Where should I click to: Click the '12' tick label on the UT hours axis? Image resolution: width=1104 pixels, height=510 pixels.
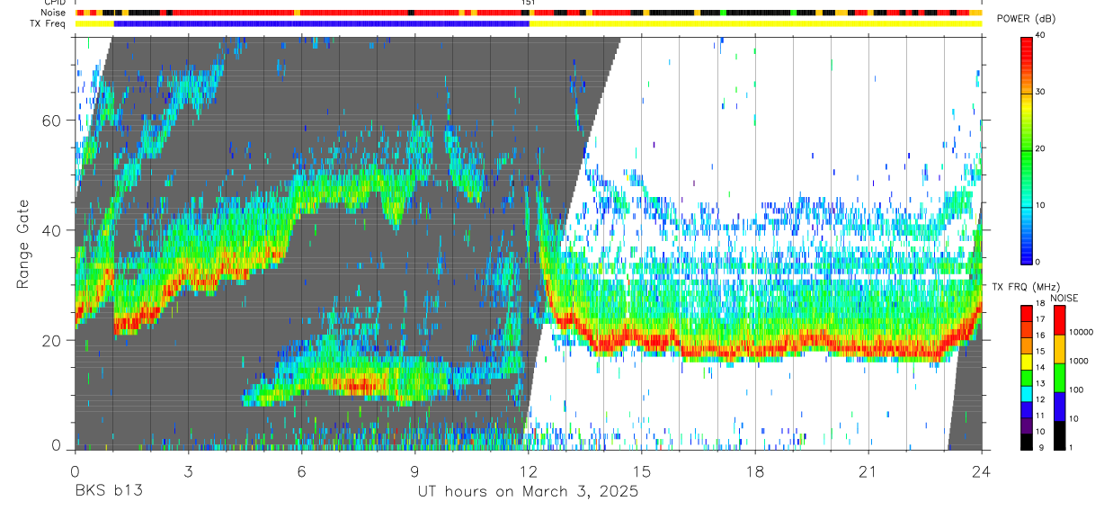click(x=528, y=471)
